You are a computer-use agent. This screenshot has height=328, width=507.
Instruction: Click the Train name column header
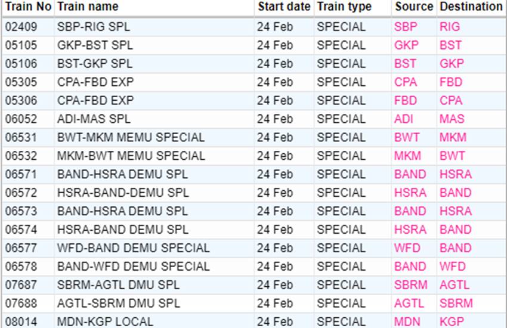coord(88,7)
